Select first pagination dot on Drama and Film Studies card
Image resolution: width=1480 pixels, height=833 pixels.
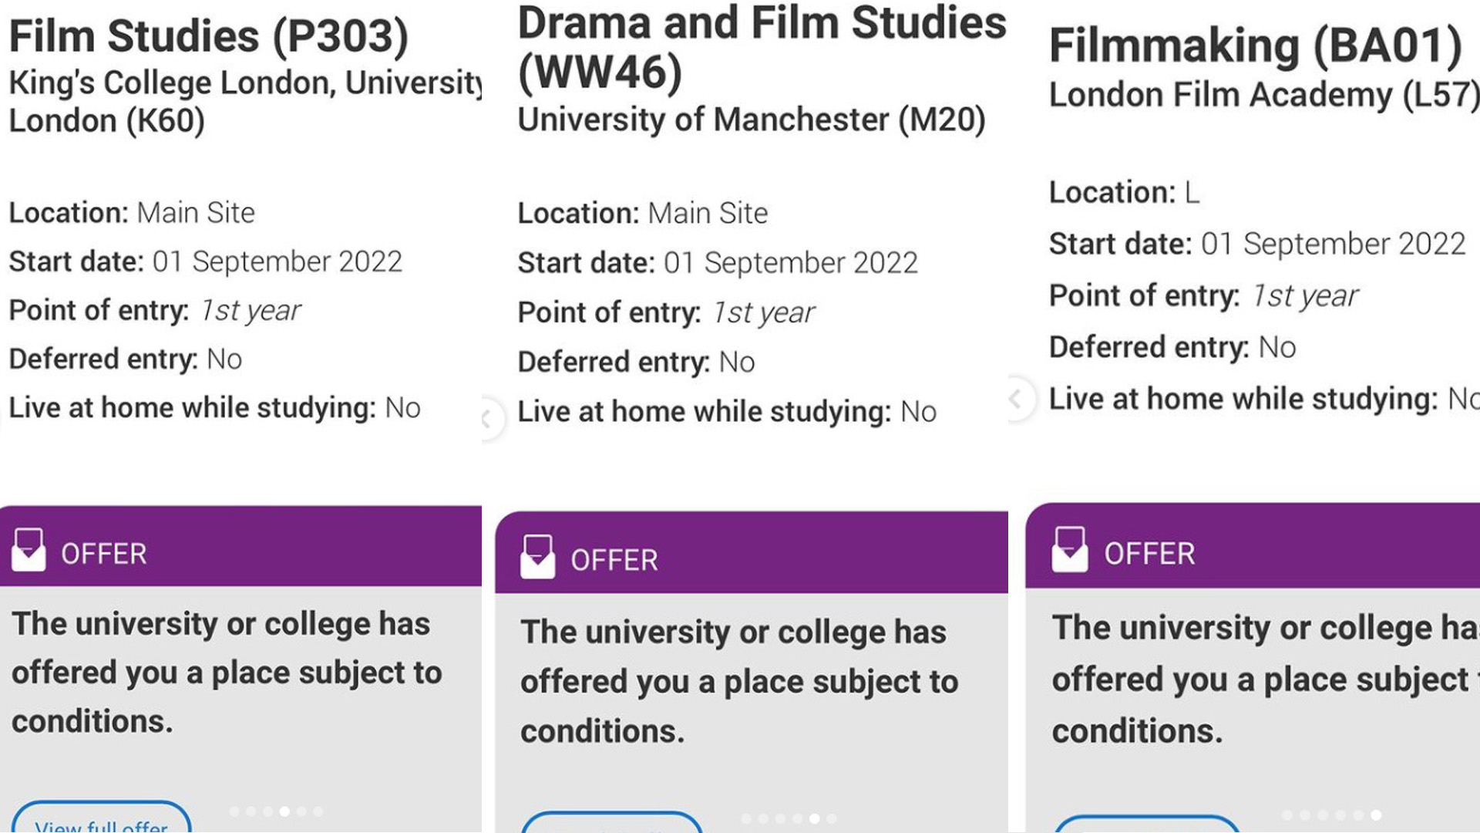click(x=746, y=819)
